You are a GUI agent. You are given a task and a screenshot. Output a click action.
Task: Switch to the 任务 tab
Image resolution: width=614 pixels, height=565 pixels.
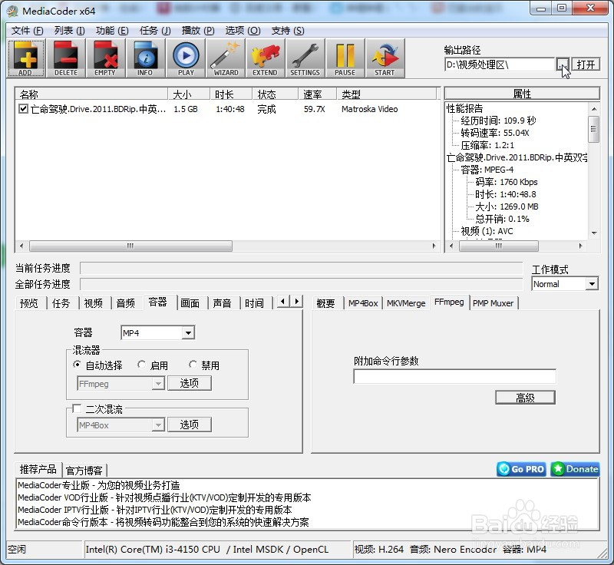coord(61,303)
